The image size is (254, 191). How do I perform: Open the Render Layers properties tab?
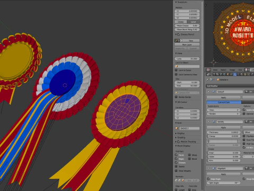coord(217,74)
